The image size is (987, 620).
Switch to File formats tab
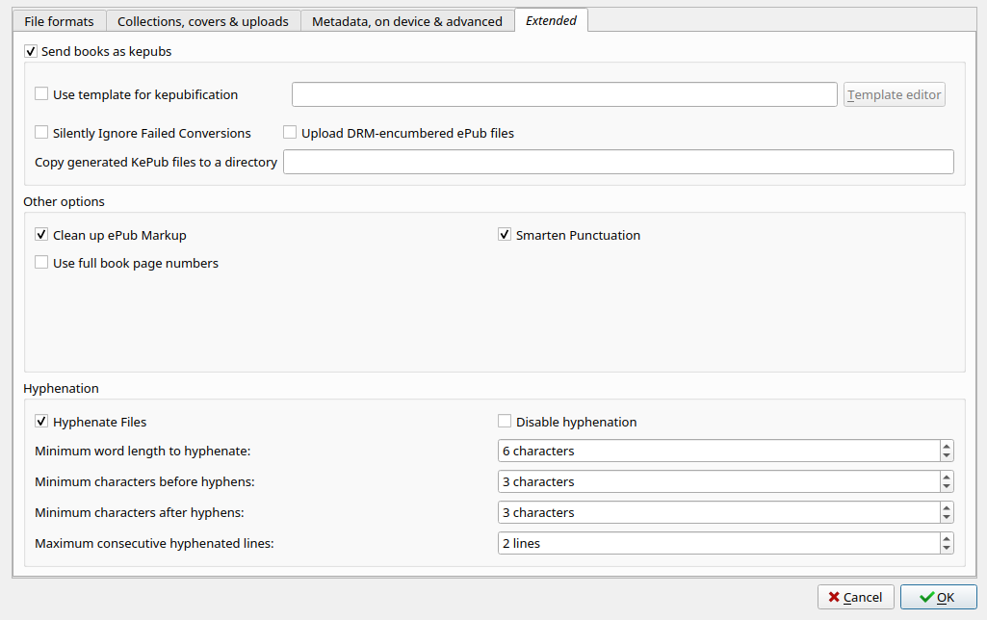(x=59, y=21)
